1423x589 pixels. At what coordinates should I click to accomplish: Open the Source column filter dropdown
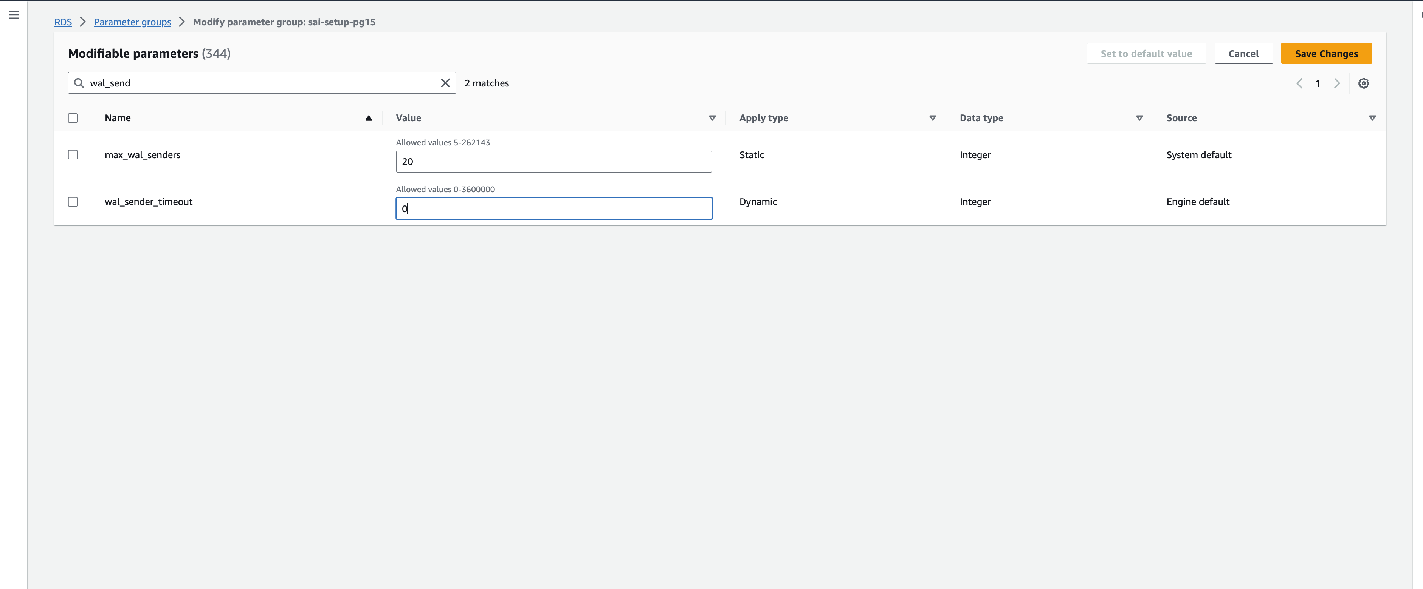coord(1372,118)
